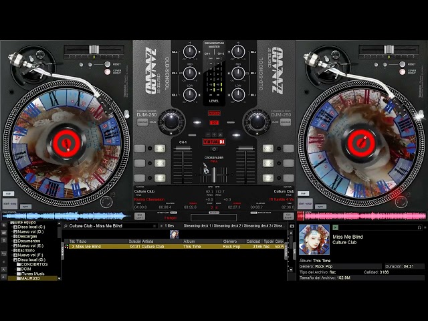The image size is (428, 321).
Task: Reset pitch on the left deck
Action: coord(107,64)
